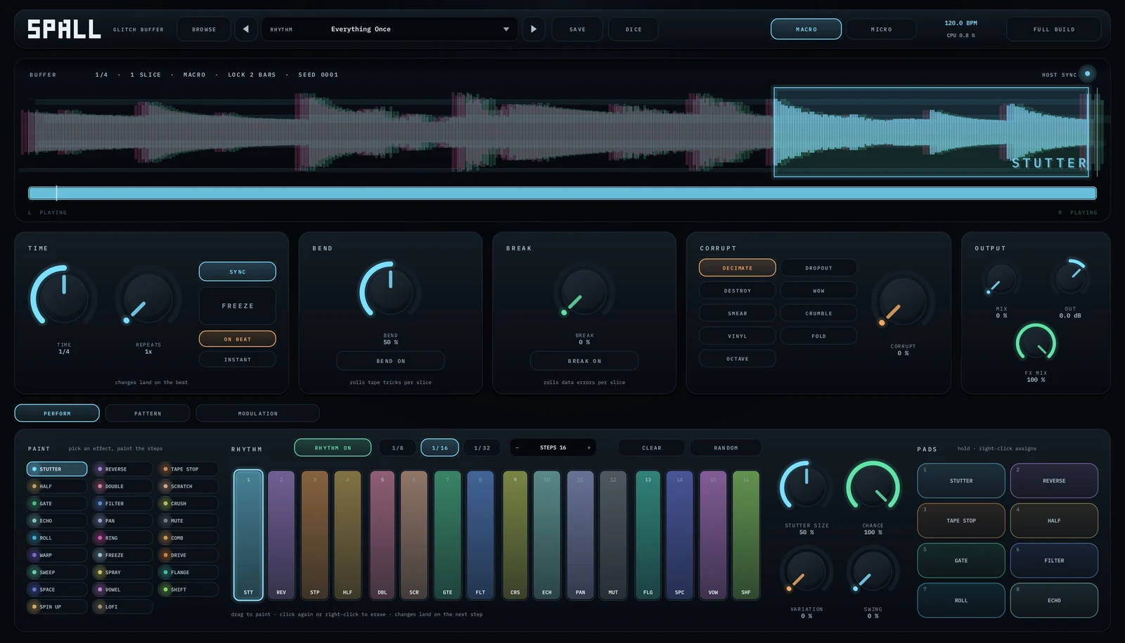Go to the next preset arrow

[x=534, y=29]
